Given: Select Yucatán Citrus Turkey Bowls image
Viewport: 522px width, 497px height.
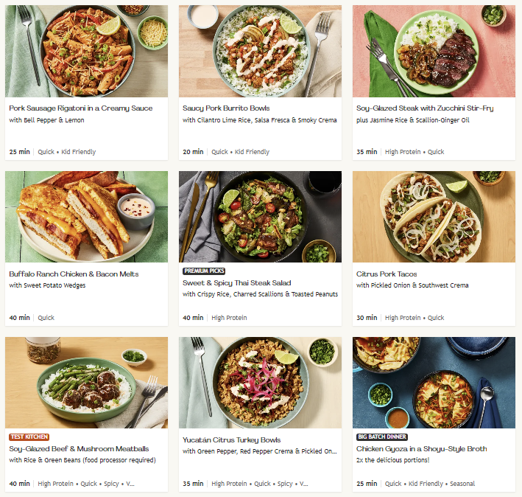Looking at the screenshot, I should [x=260, y=383].
